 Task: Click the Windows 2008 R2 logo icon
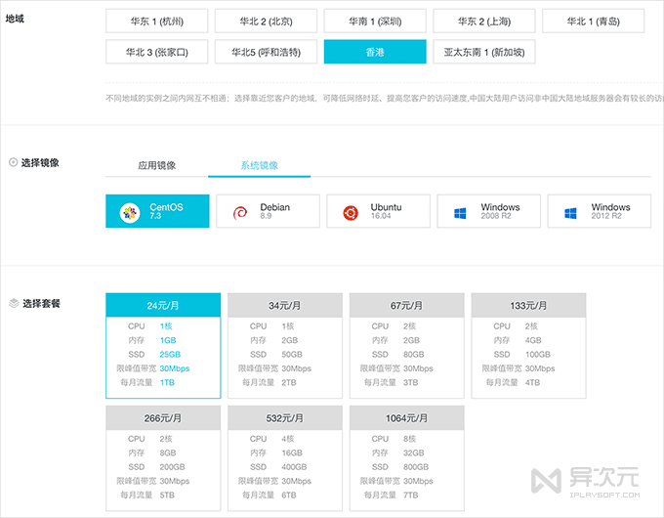(x=460, y=213)
